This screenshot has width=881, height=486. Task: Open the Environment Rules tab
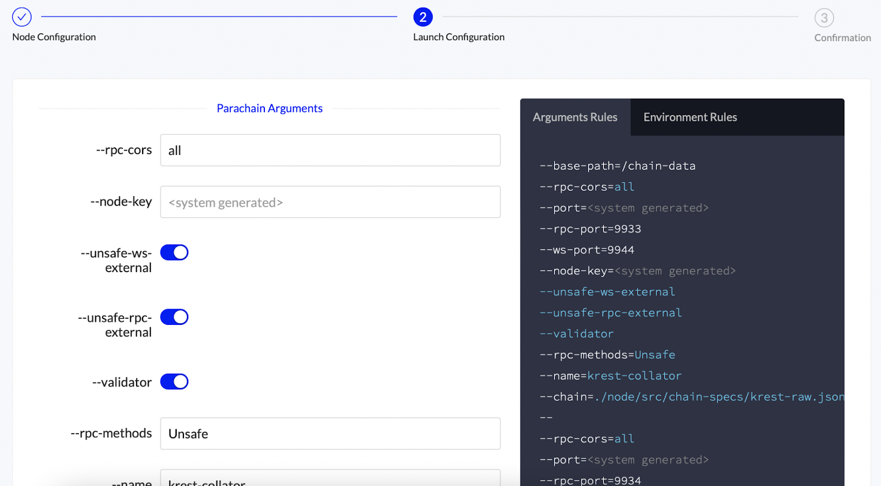pos(690,117)
